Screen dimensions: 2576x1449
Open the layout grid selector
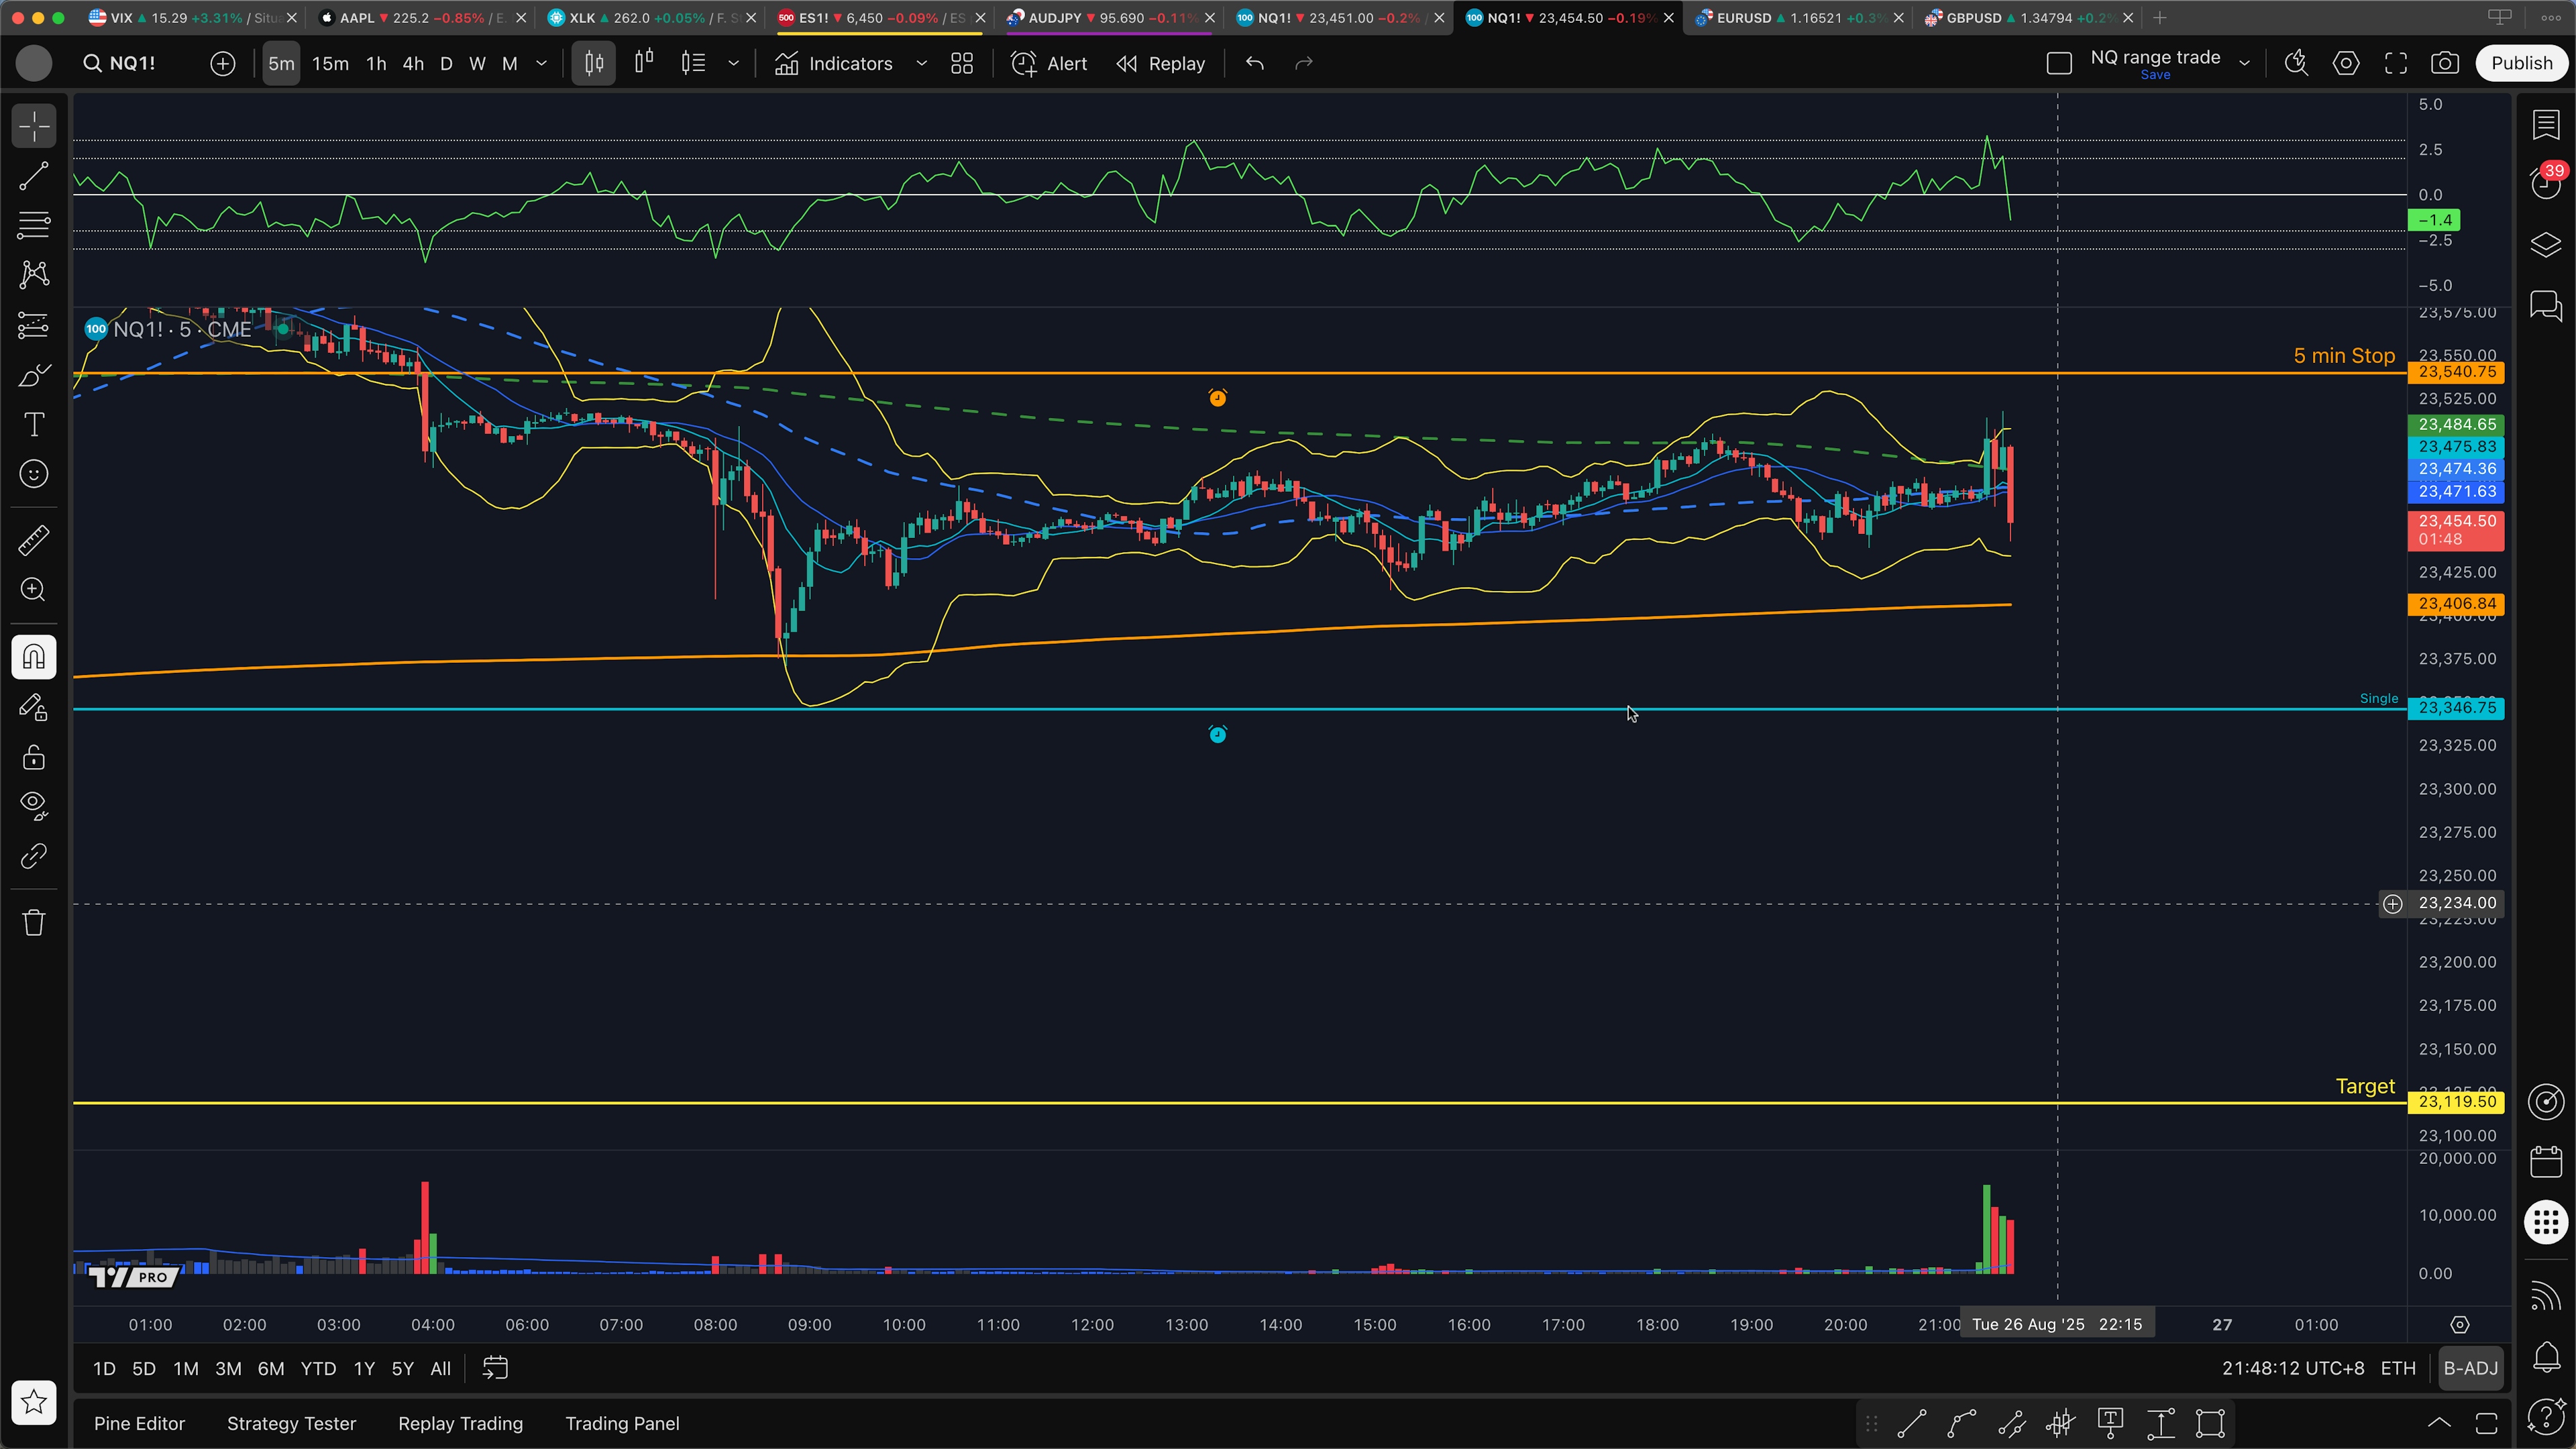962,63
